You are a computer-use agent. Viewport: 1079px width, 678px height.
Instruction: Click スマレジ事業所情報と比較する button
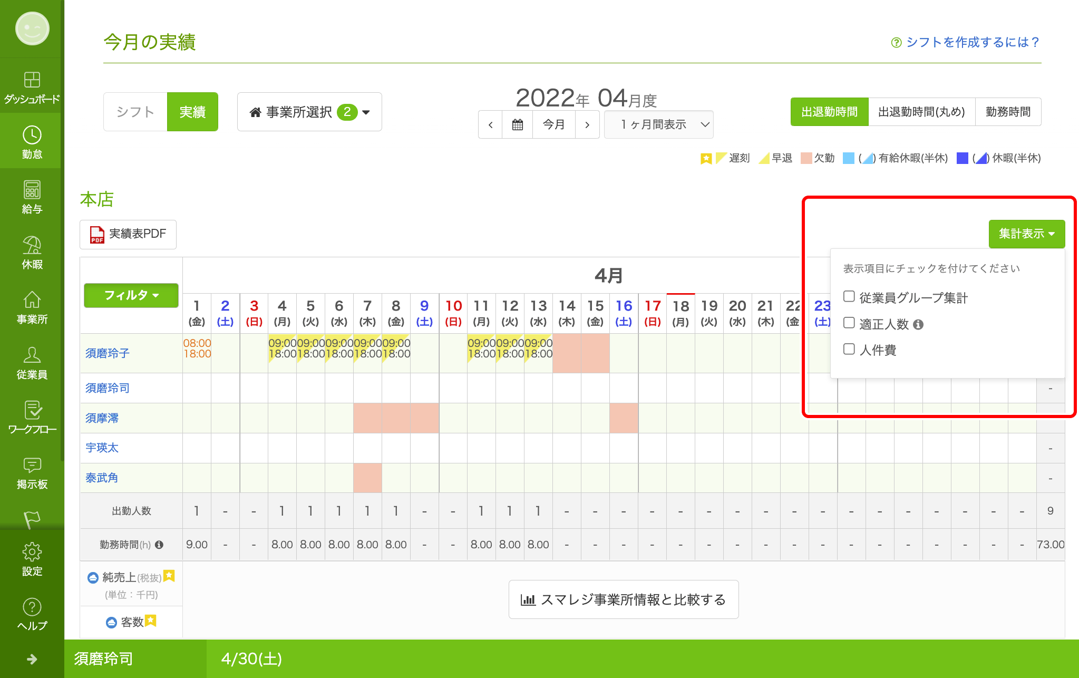[x=624, y=599]
